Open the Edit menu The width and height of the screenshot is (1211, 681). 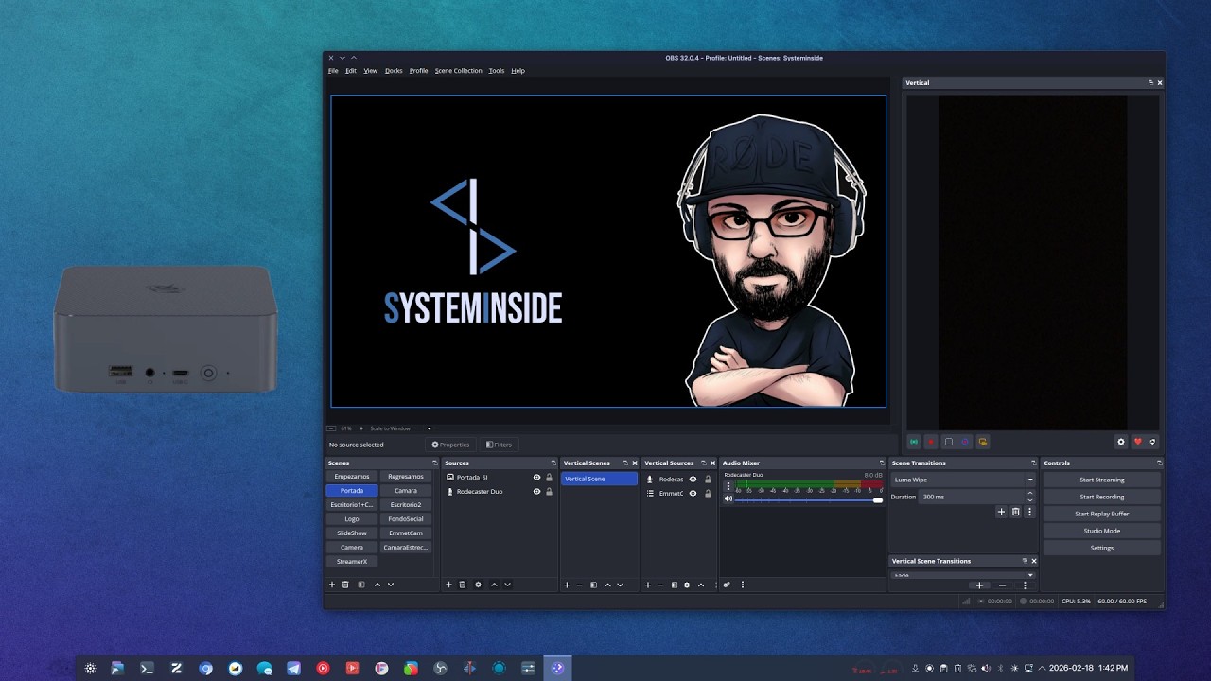[351, 71]
